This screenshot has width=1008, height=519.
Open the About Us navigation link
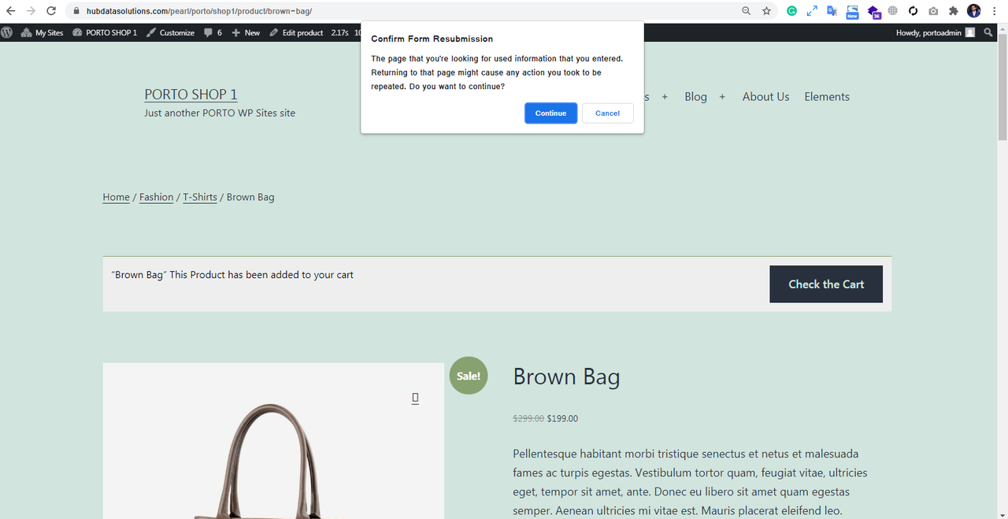(765, 97)
